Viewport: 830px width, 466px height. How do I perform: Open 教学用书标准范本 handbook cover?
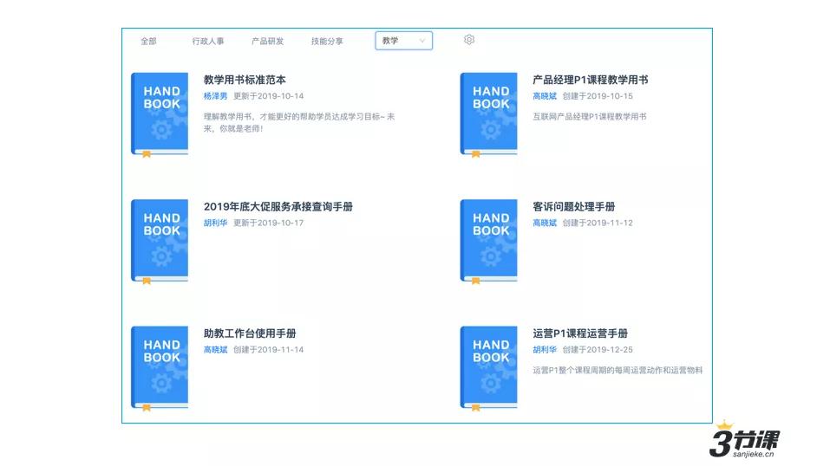pyautogui.click(x=160, y=115)
